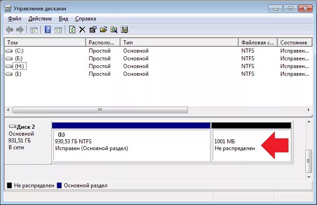Image resolution: width=317 pixels, height=205 pixels.
Task: Click the drive icon of volume (C:)
Action: (9, 51)
